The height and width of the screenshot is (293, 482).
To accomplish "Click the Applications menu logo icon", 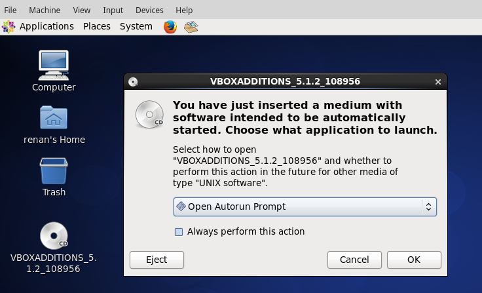I will 9,27.
